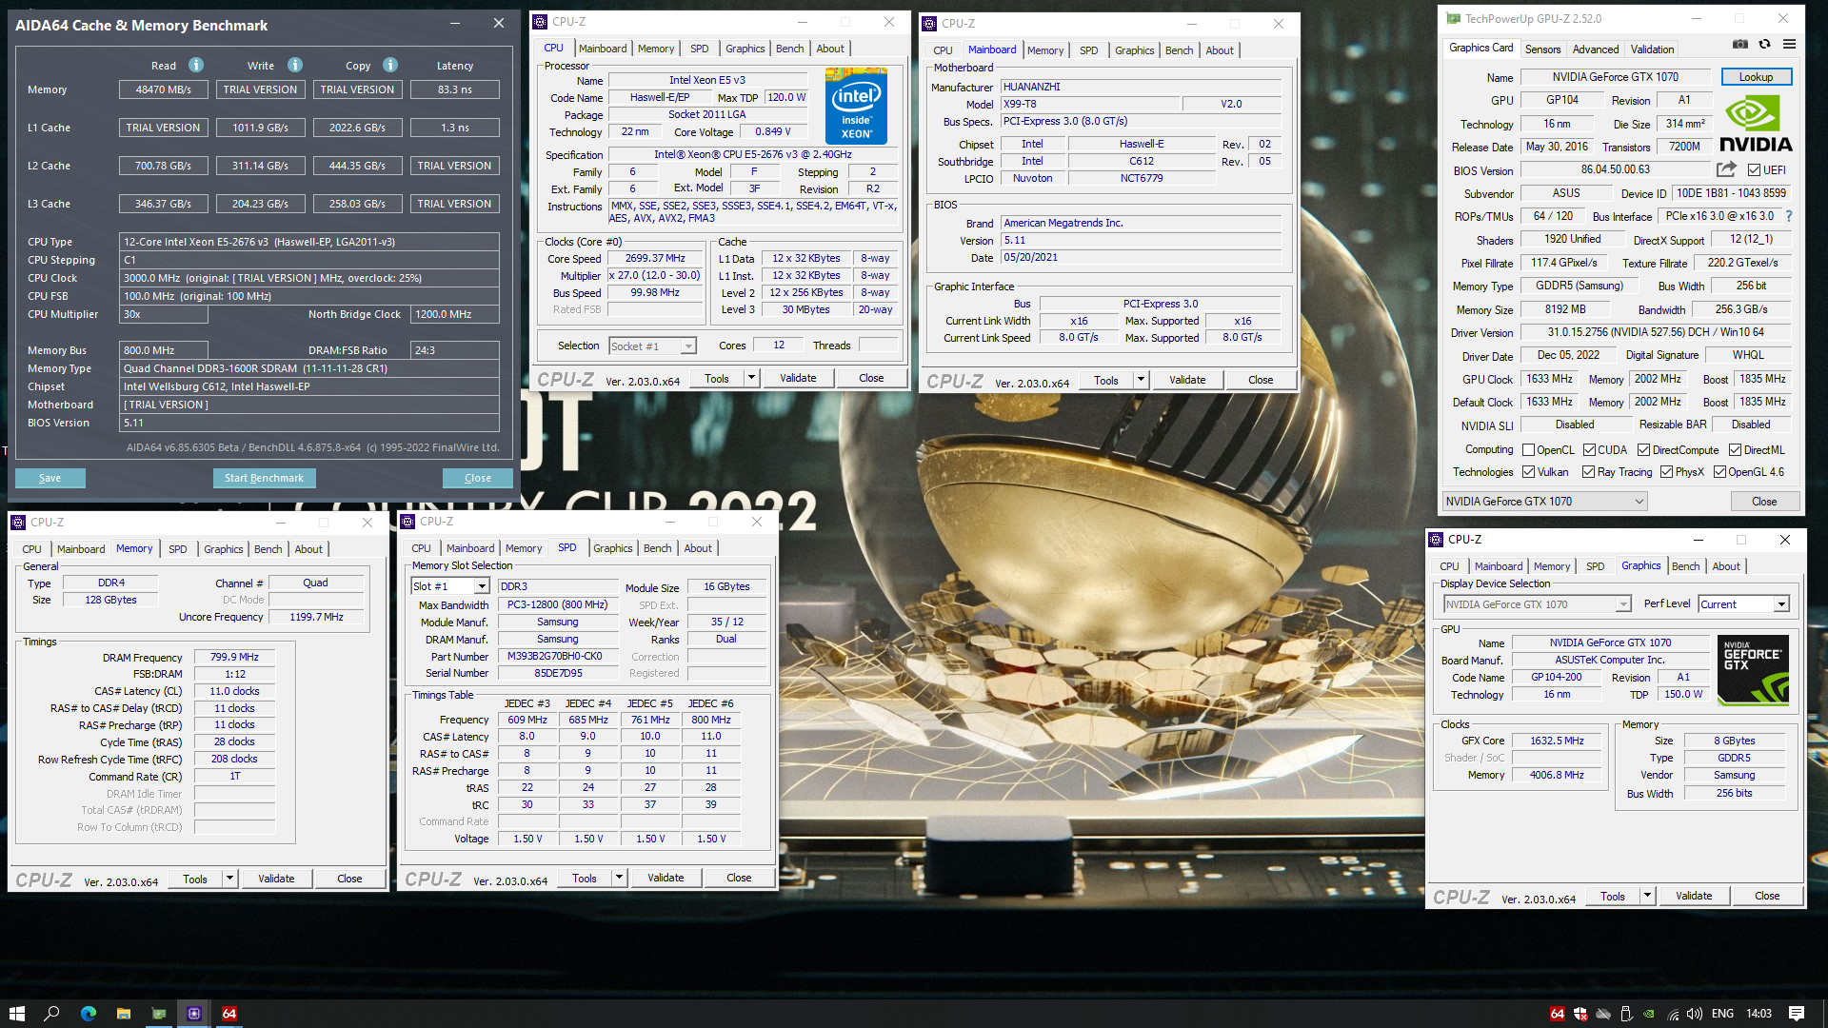The image size is (1828, 1028).
Task: Click the NVIDIA logo in GPU-Z
Action: point(1756,124)
